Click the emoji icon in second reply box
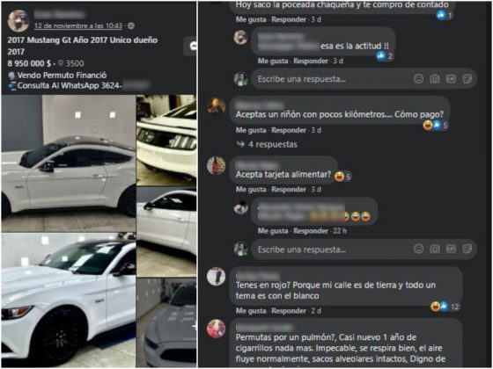This screenshot has width=493, height=369. pos(418,249)
